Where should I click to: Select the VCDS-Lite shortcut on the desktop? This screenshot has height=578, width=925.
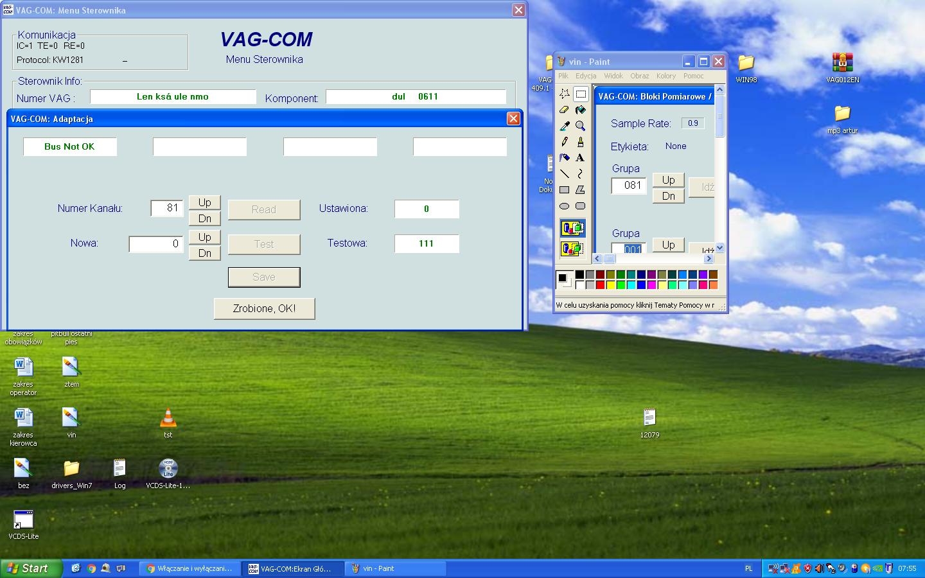(x=23, y=525)
